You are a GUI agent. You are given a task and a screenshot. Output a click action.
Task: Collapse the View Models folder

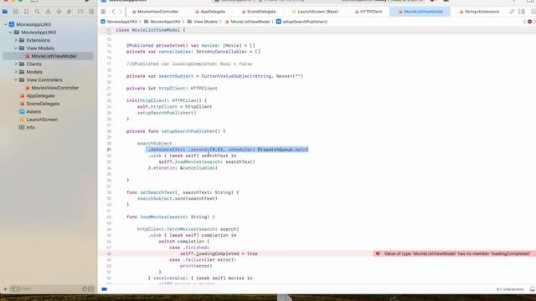tap(16, 48)
